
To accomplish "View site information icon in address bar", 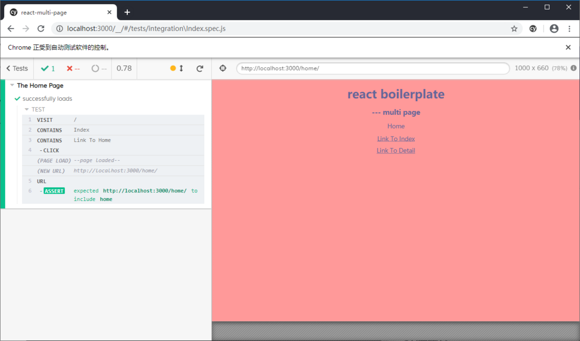I will 60,28.
